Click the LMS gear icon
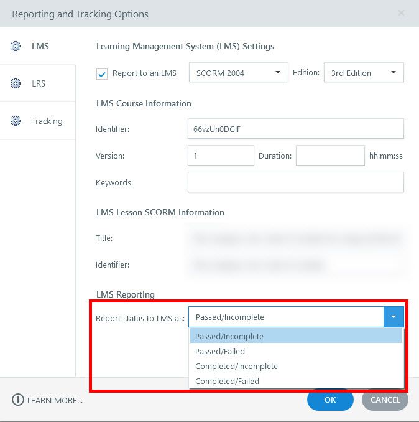Image resolution: width=419 pixels, height=422 pixels. (16, 46)
